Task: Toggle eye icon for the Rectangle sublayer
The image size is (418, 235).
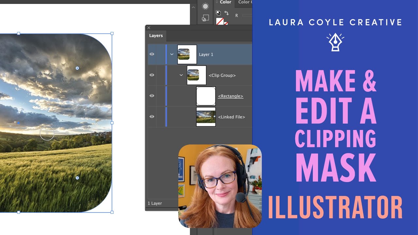Action: click(x=152, y=96)
